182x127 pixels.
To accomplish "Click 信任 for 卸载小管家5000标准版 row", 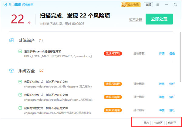I will [172, 110].
